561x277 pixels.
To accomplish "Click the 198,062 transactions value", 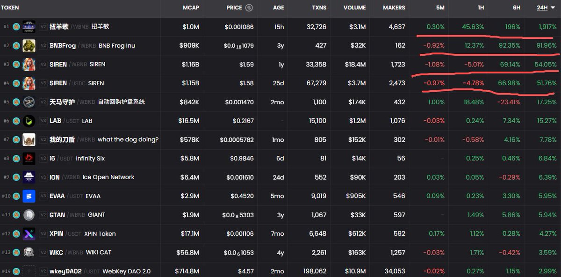I will coord(314,271).
